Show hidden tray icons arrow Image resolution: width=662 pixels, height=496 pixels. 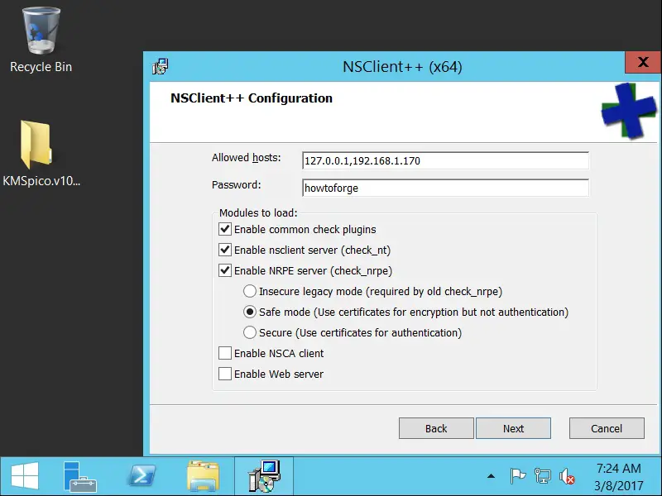491,476
